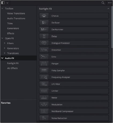The width and height of the screenshot is (113, 123).
Task: Pick the Echo mountains icon
Action: click(x=44, y=57)
